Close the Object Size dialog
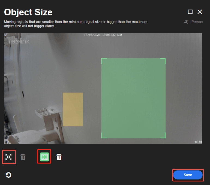 (200, 12)
